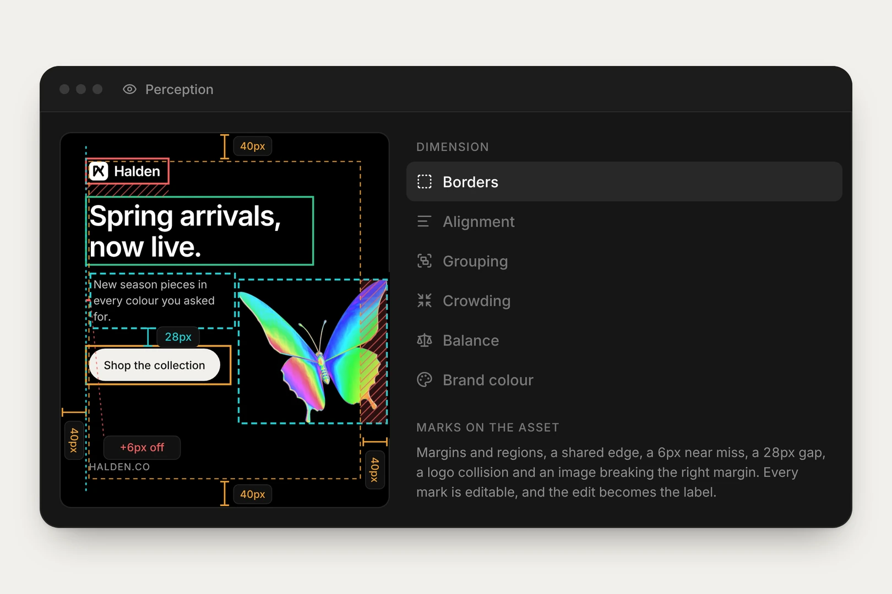Click the Alignment lines icon
The width and height of the screenshot is (892, 594).
[x=425, y=221]
